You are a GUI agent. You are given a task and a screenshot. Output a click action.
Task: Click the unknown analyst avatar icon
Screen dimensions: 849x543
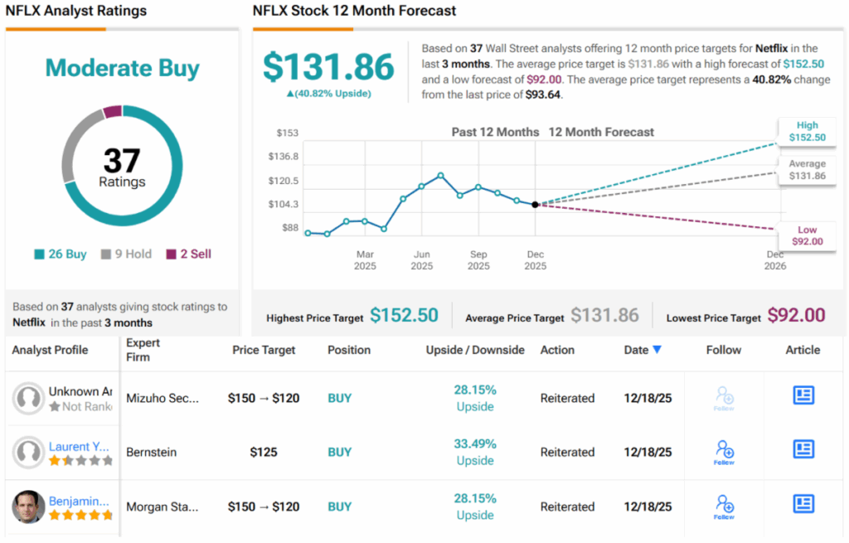pos(29,398)
